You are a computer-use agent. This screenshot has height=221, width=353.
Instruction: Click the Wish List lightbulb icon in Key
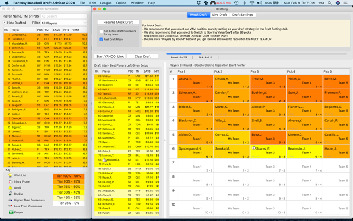pos(10,175)
